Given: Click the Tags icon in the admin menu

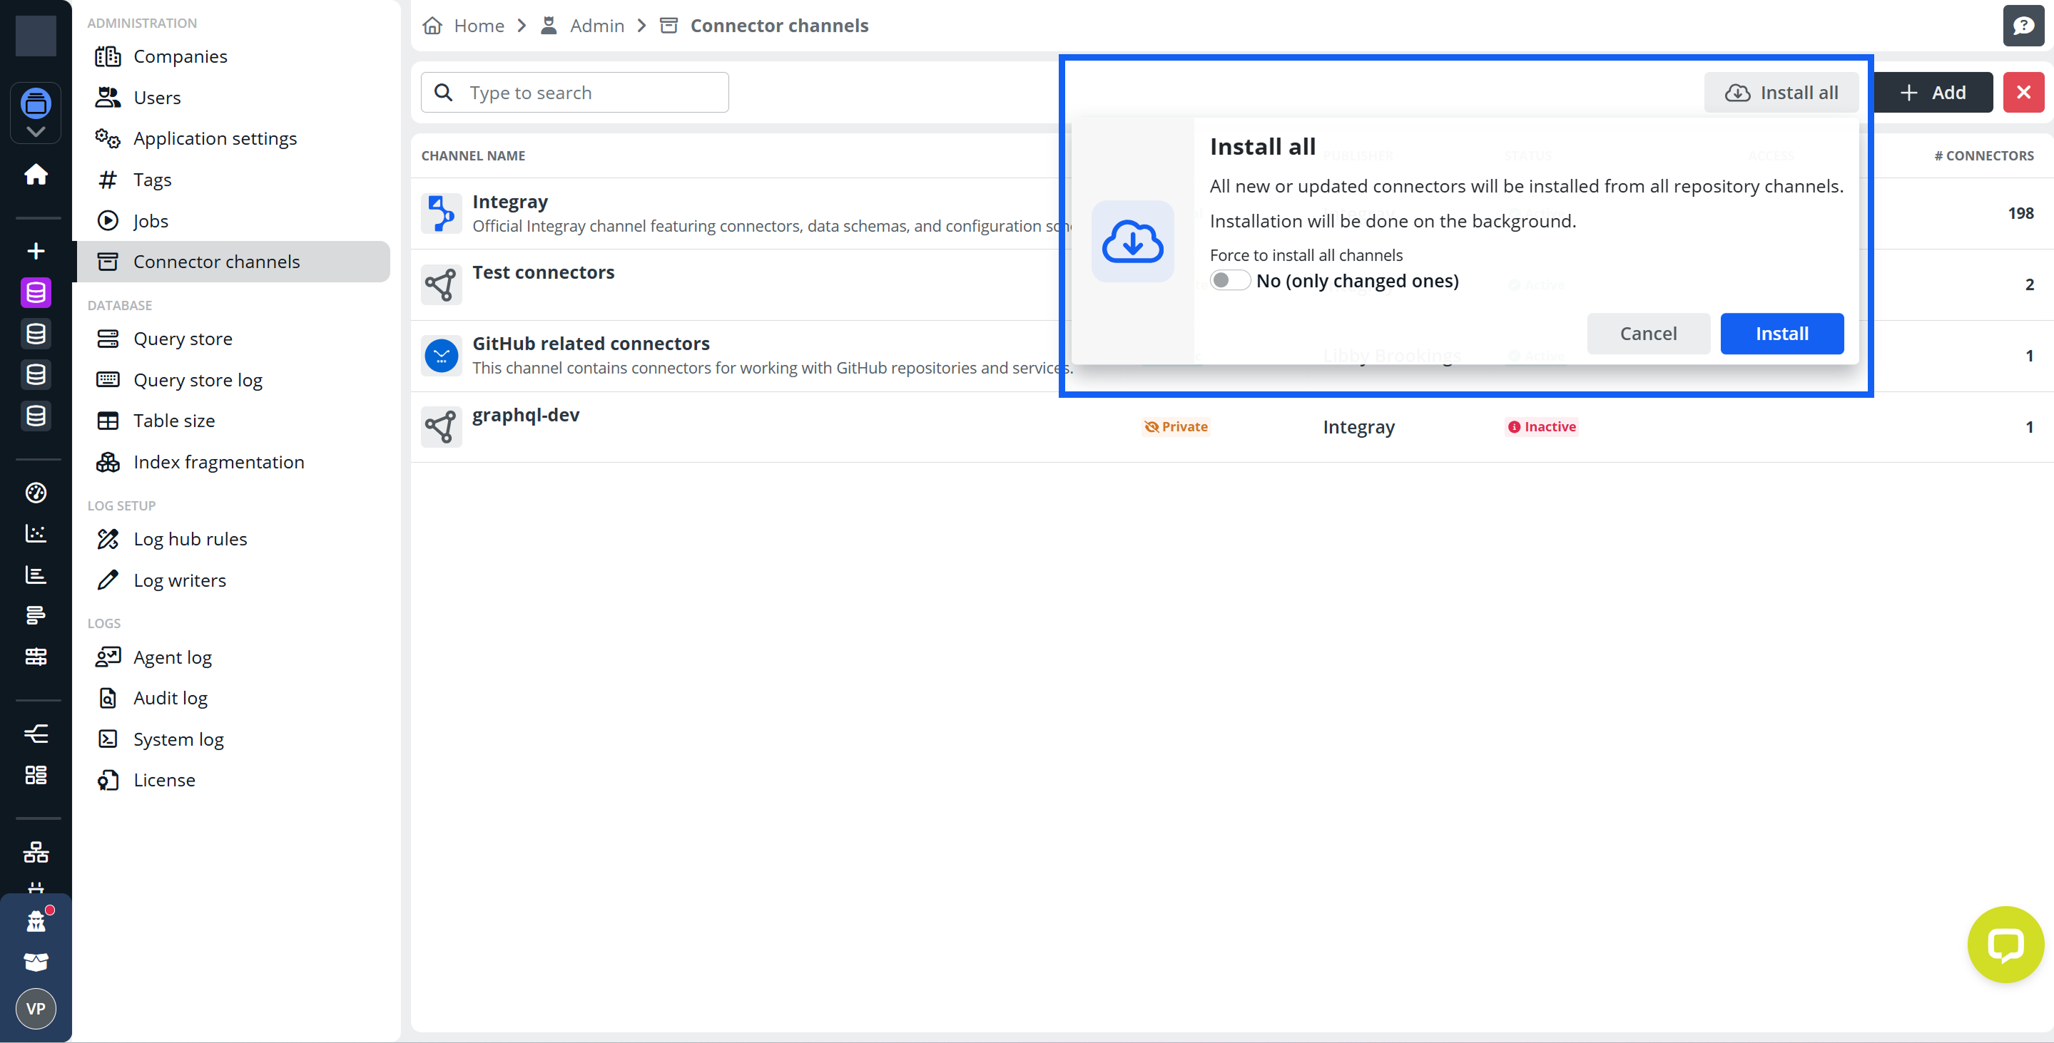Looking at the screenshot, I should pyautogui.click(x=108, y=179).
